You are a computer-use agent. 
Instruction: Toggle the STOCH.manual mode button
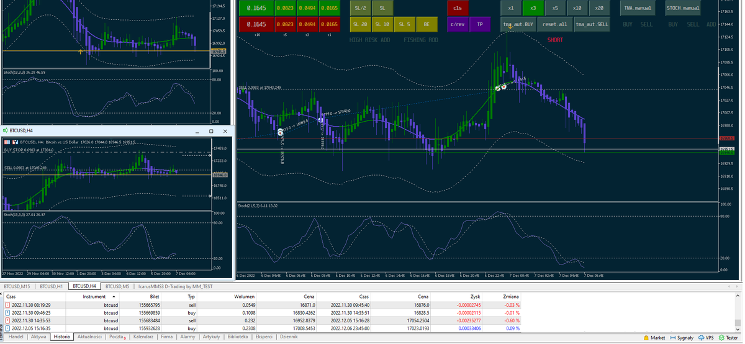(683, 8)
